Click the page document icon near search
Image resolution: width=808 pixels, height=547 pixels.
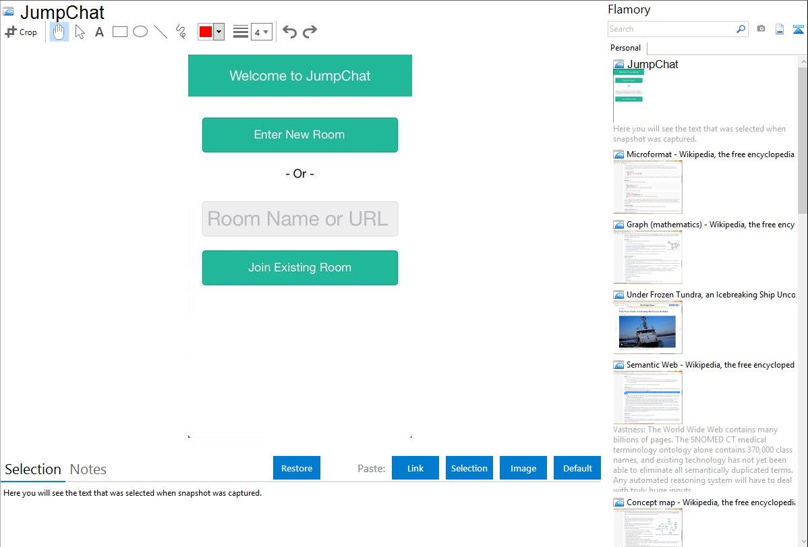780,29
